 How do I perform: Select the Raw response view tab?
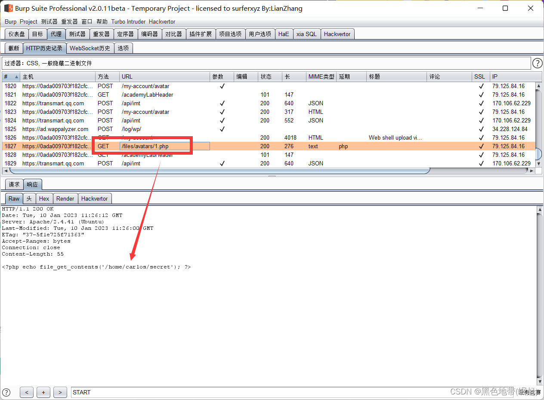pos(14,198)
